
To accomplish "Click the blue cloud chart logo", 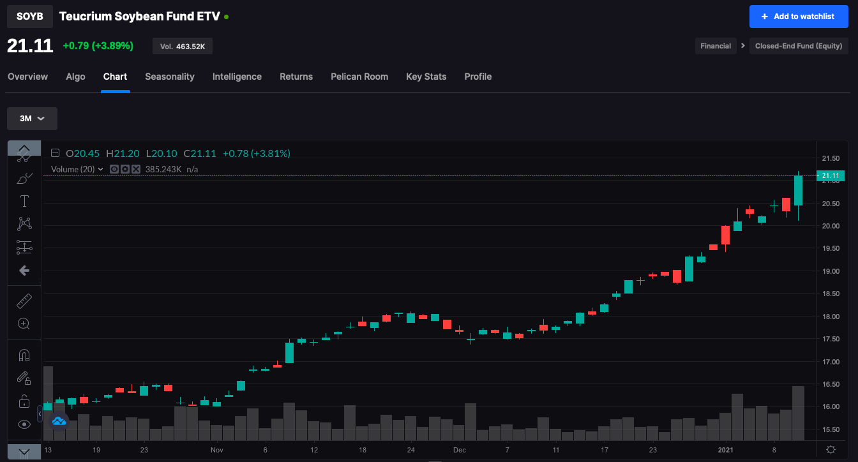I will (x=59, y=421).
